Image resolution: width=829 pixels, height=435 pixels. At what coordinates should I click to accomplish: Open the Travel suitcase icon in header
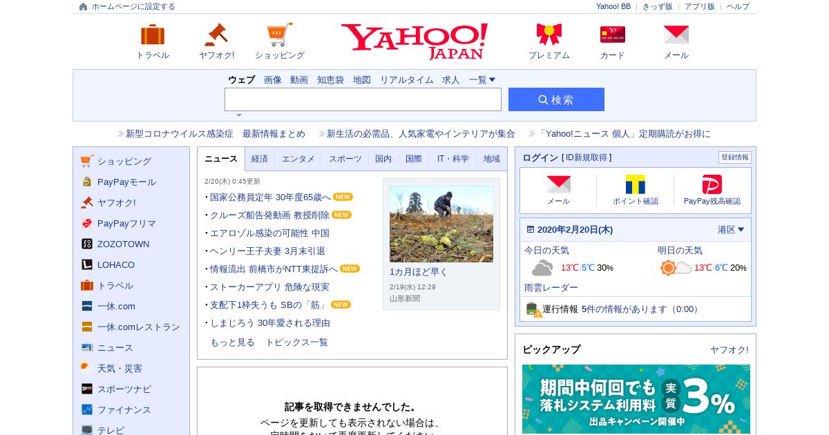click(x=153, y=35)
